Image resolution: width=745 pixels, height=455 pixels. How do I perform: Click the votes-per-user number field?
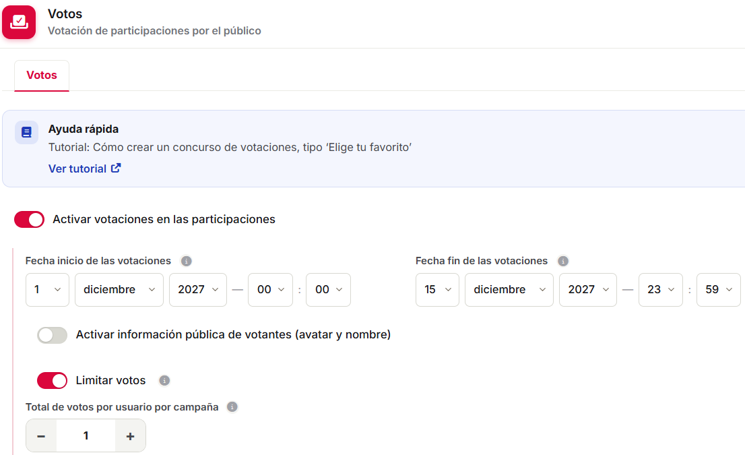click(x=86, y=435)
